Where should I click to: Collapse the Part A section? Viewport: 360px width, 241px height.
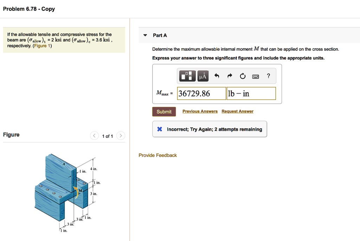pyautogui.click(x=145, y=35)
